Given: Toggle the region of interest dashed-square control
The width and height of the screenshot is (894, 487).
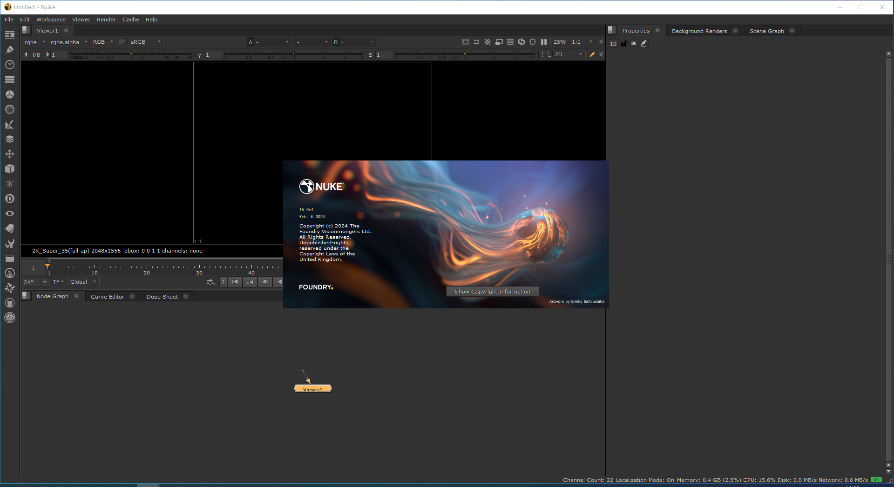Looking at the screenshot, I should click(x=546, y=54).
